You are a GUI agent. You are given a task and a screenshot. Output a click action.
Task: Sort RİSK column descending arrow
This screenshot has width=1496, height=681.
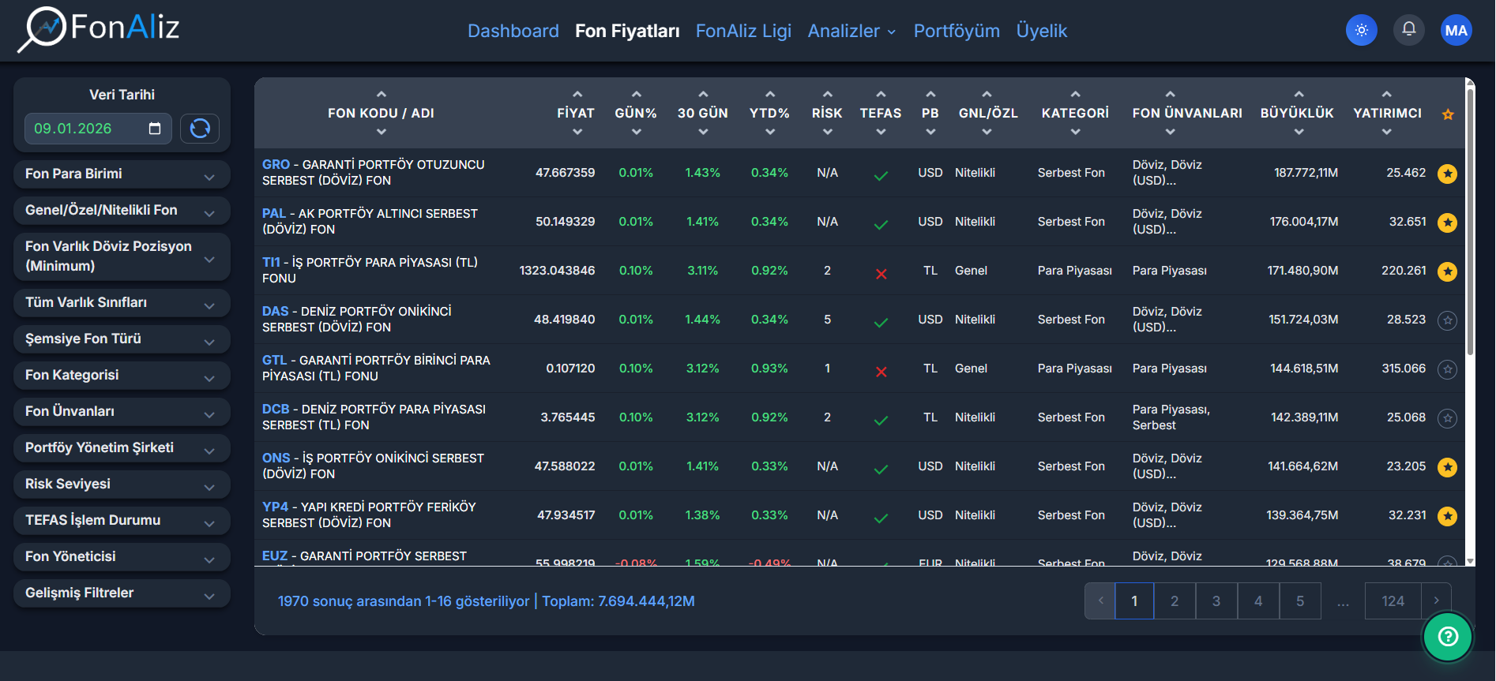pyautogui.click(x=828, y=132)
